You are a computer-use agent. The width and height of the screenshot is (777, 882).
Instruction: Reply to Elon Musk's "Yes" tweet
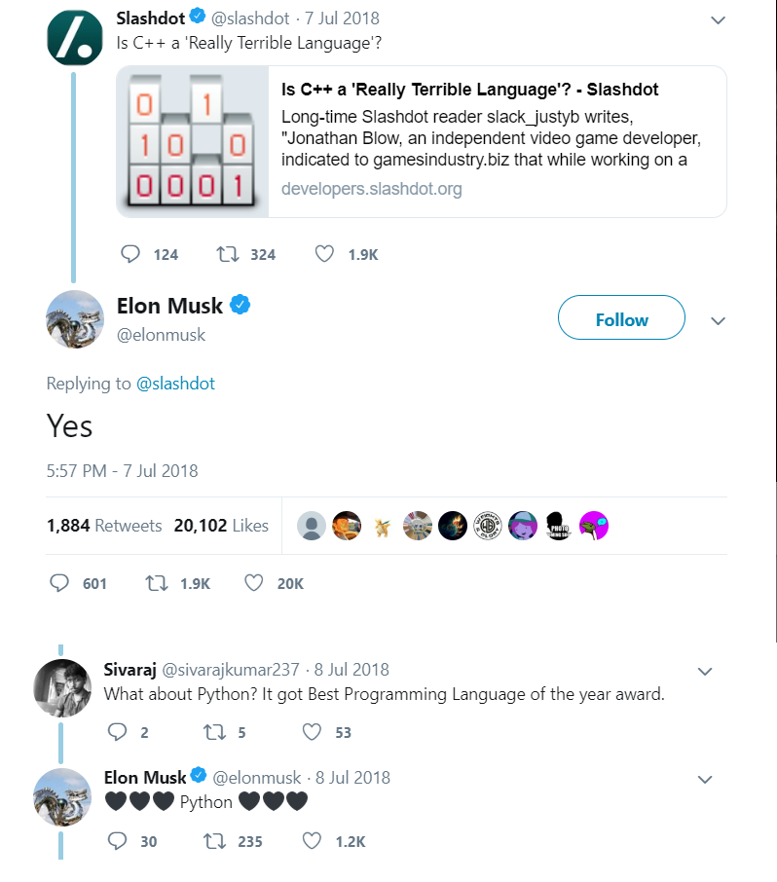(x=60, y=583)
